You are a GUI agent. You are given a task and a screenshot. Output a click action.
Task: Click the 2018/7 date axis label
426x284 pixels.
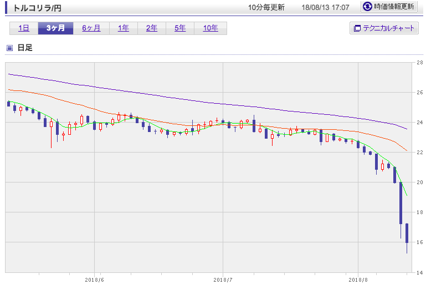click(x=223, y=280)
